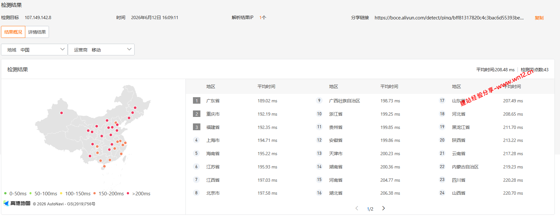Viewport: 560px width, 218px height.
Task: Open the 运营商 移动 dropdown
Action: pyautogui.click(x=101, y=50)
